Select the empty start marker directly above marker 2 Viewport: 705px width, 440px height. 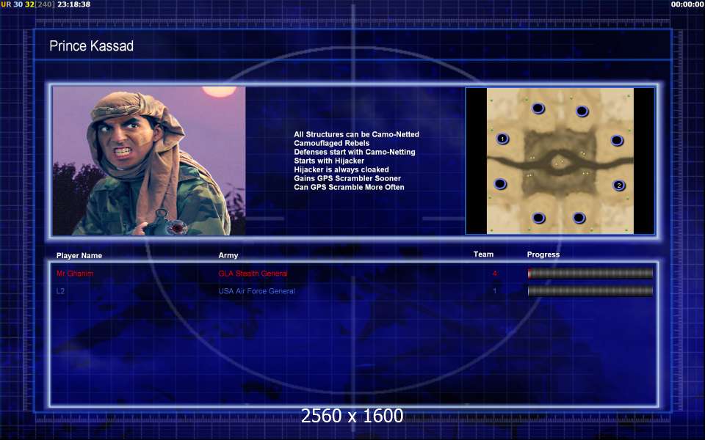(x=617, y=140)
